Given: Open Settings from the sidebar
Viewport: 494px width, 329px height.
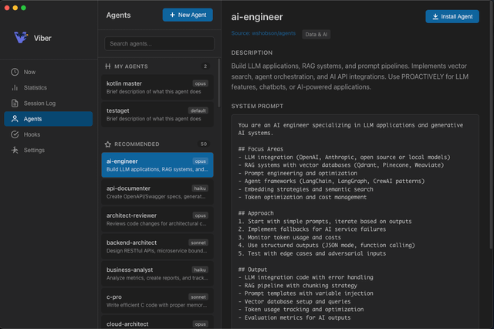Looking at the screenshot, I should pos(48,150).
